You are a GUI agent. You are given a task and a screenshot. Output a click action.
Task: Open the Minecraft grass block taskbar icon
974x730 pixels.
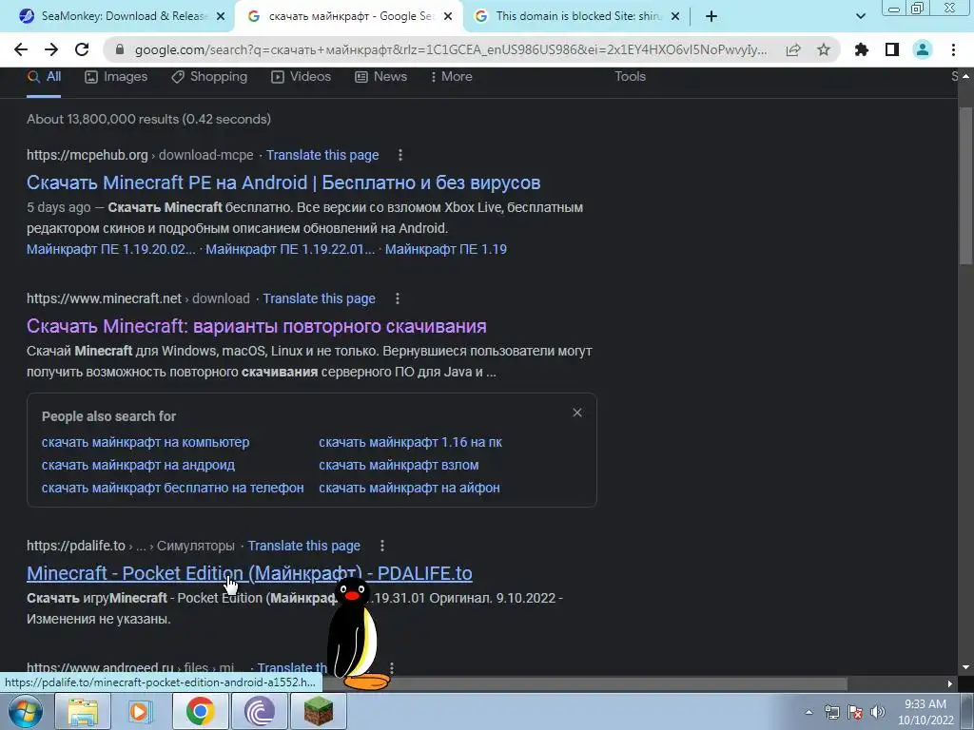(318, 711)
